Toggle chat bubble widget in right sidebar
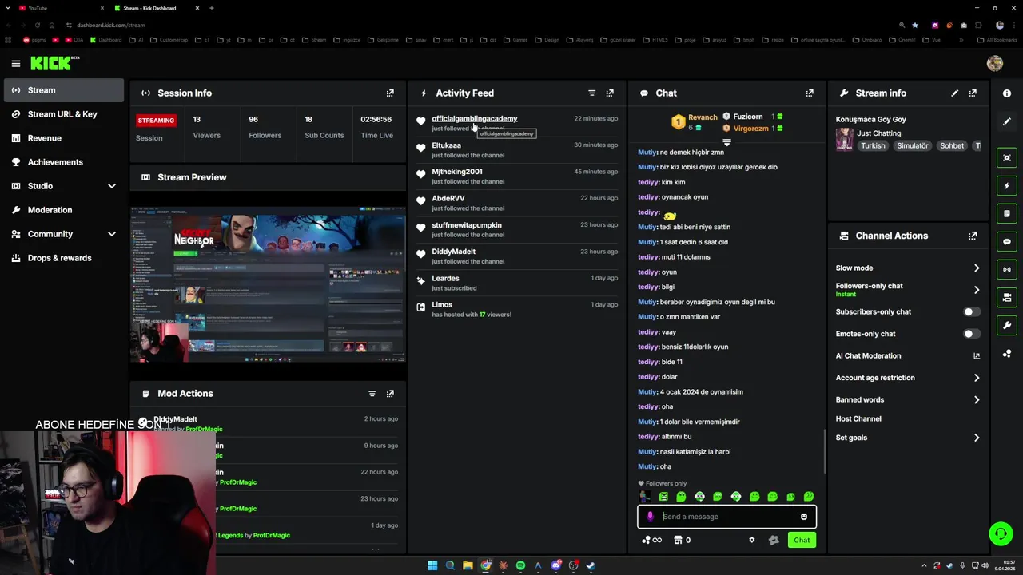 tap(1007, 241)
